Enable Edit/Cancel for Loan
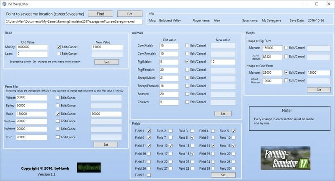 58,54
